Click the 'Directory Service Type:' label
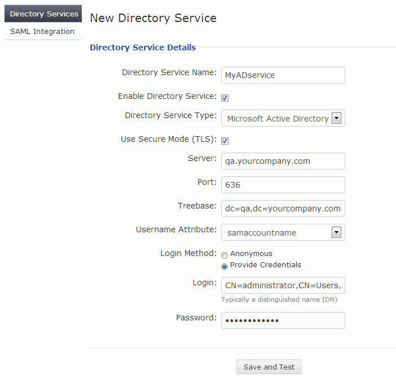Viewport: 396px width, 382px height. point(171,115)
